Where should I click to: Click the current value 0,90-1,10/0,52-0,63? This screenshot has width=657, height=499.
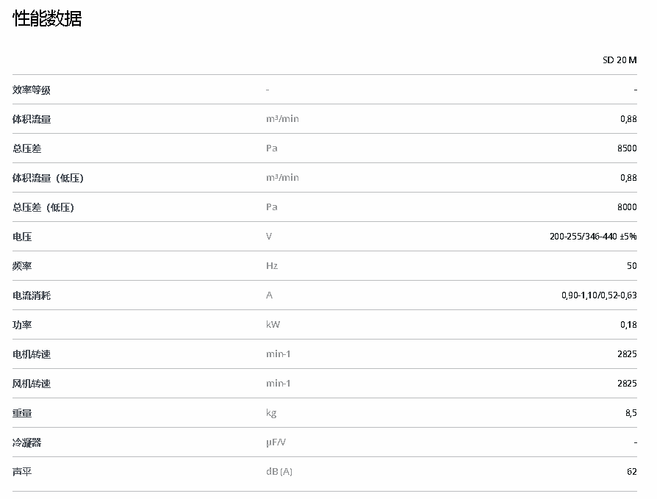click(x=599, y=295)
